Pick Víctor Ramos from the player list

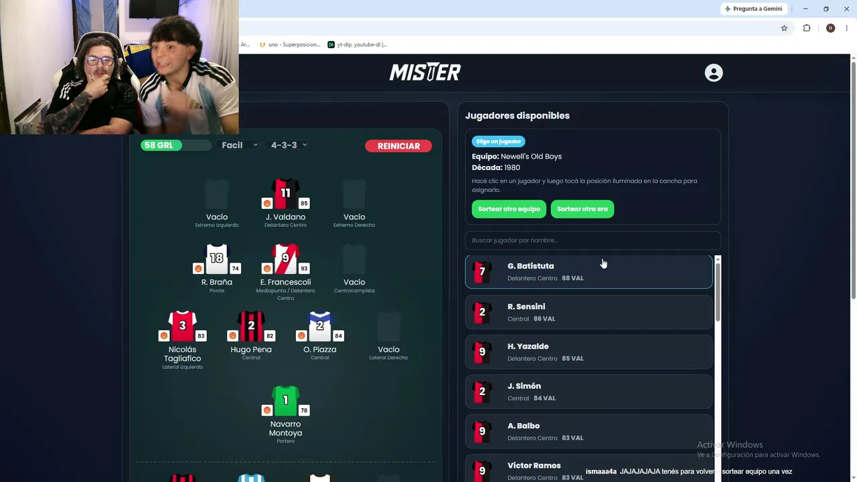pyautogui.click(x=589, y=469)
